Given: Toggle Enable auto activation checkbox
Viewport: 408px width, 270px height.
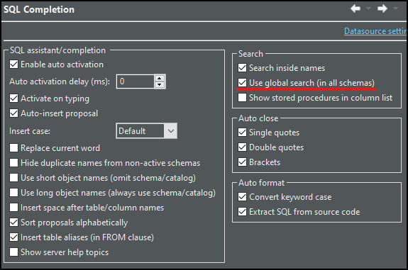Looking at the screenshot, I should (x=13, y=64).
